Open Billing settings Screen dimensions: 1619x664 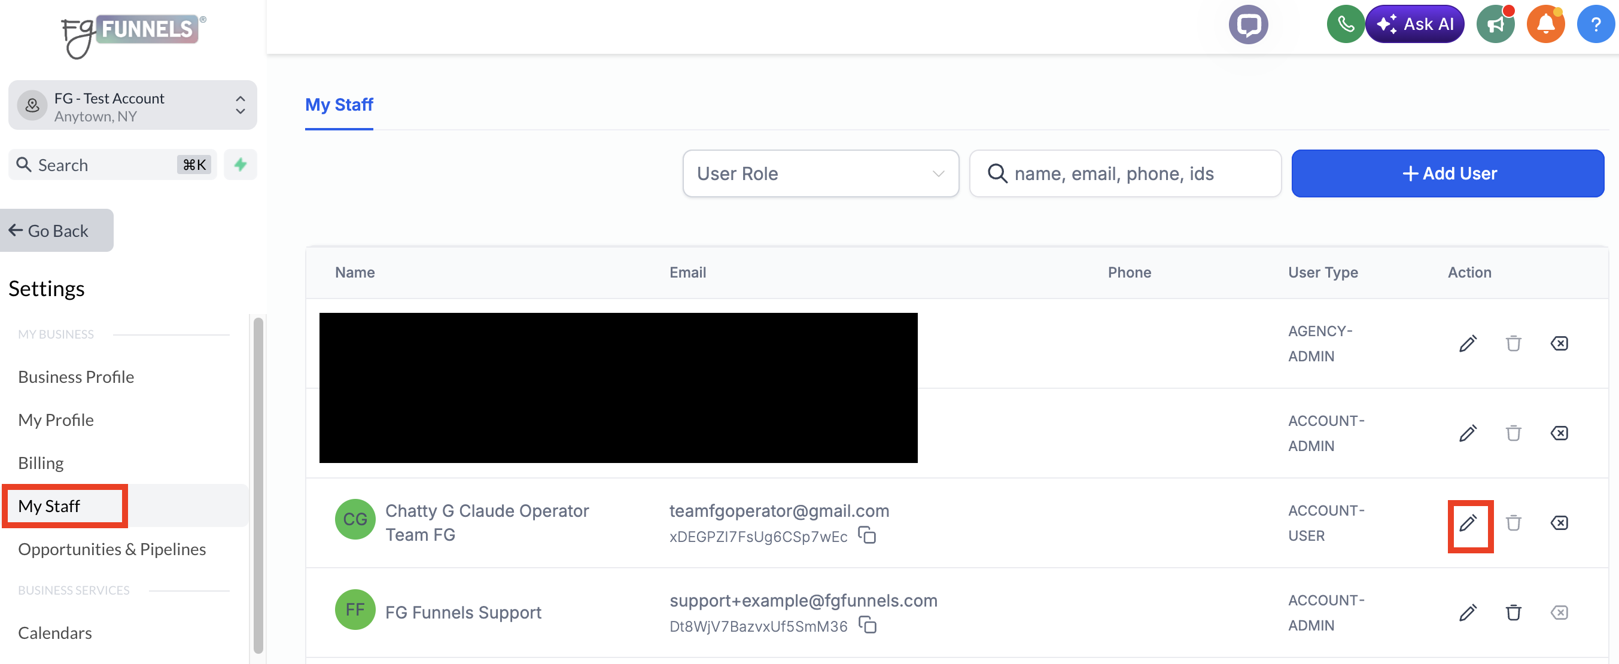41,463
